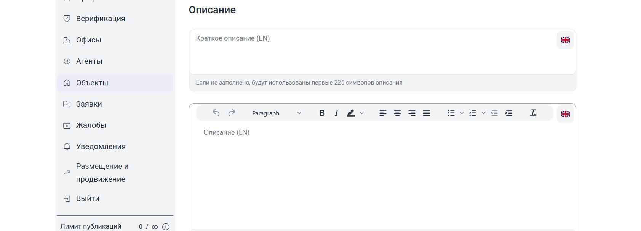Click the Уведомления bell icon

[x=67, y=146]
